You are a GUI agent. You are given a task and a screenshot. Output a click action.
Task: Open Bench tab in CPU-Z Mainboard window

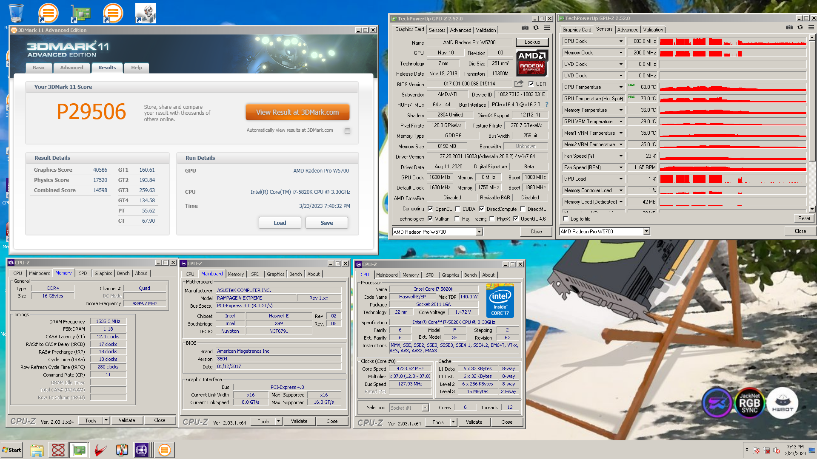(x=295, y=274)
